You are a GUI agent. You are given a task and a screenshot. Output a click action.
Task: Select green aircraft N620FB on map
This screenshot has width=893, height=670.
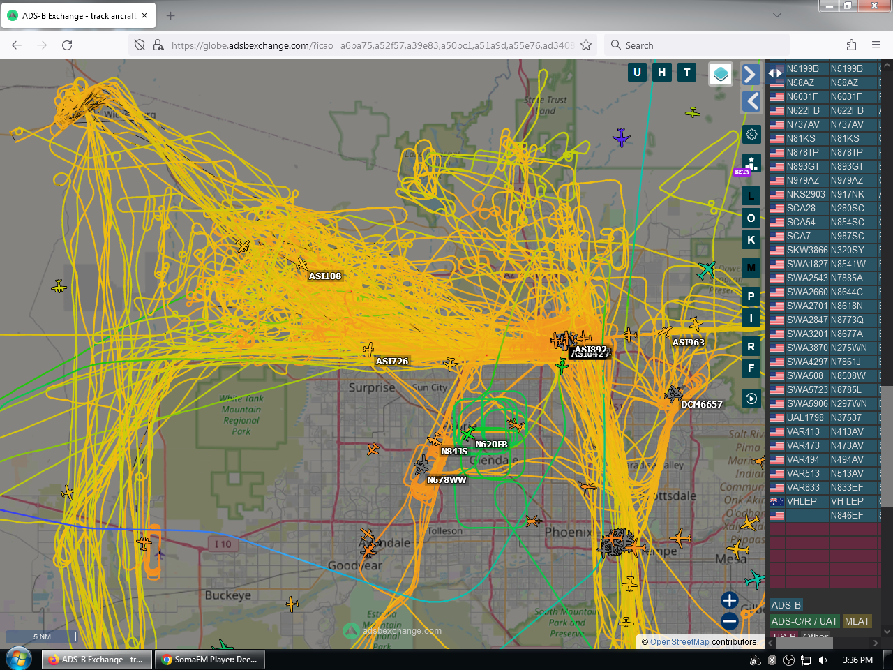coord(469,433)
